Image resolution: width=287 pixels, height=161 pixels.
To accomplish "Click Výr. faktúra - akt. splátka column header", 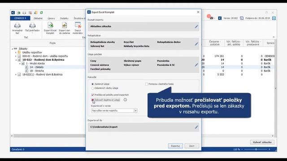I will point(234,43).
